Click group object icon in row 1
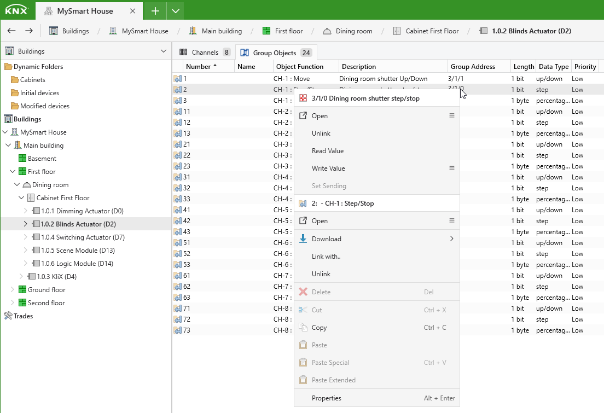Screen dimensions: 604x413 click(x=178, y=79)
